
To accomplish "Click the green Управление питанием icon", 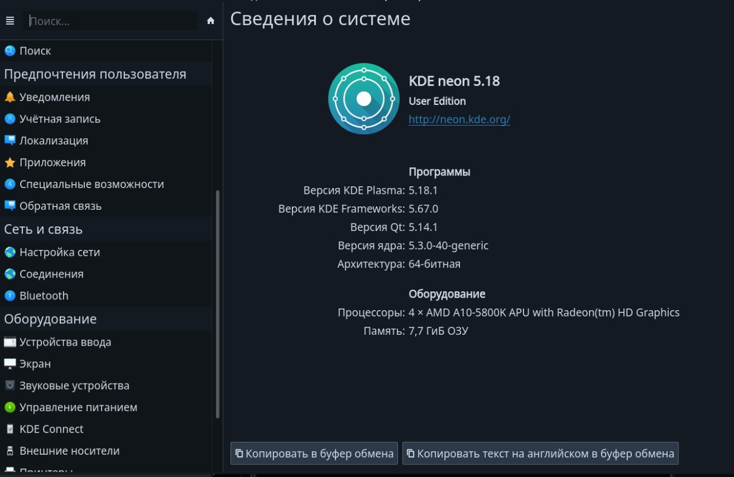I will tap(10, 408).
